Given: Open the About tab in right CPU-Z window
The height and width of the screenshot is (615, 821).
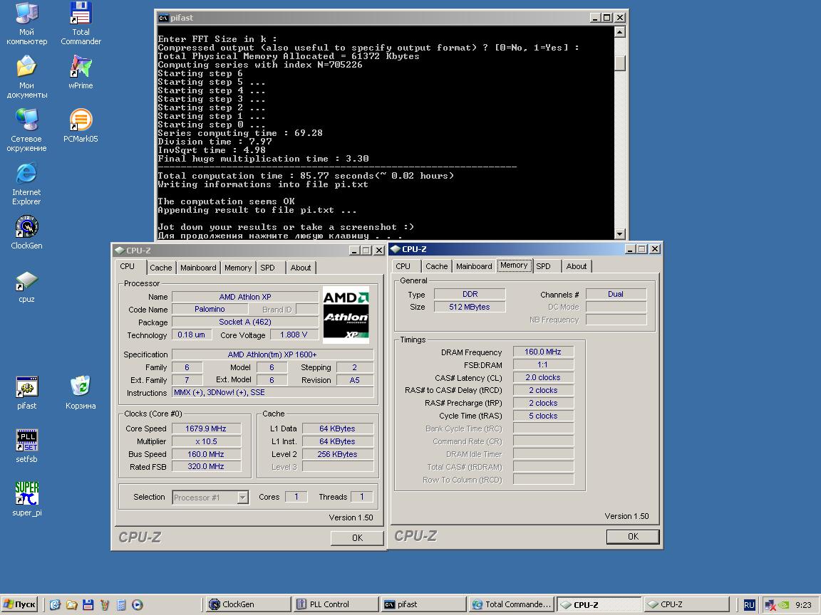Looking at the screenshot, I should pyautogui.click(x=577, y=266).
